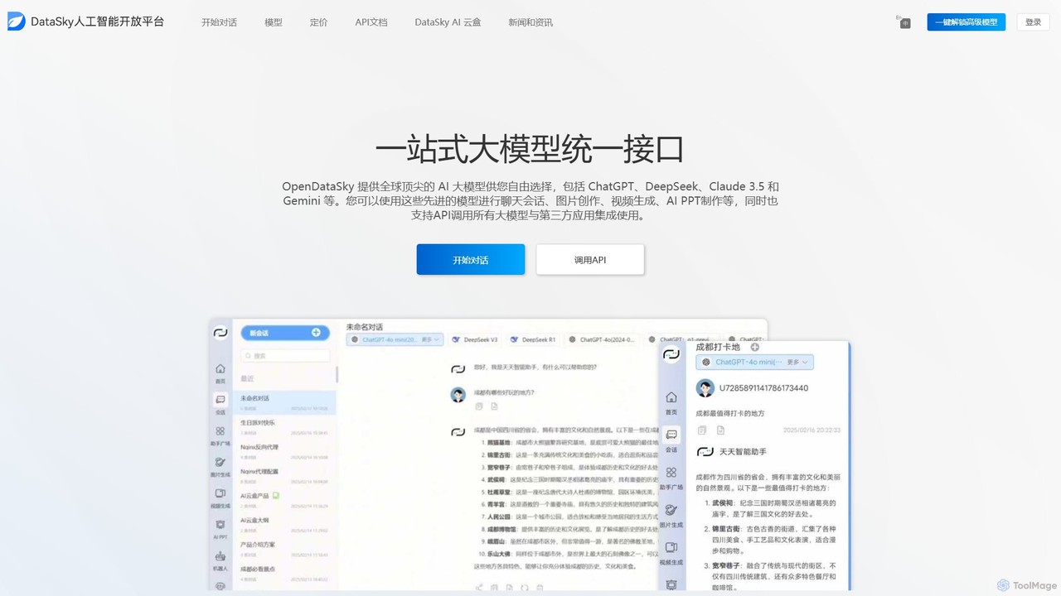
Task: Copy 成都最值得打卡的地方 message via copy icon
Action: pyautogui.click(x=702, y=430)
